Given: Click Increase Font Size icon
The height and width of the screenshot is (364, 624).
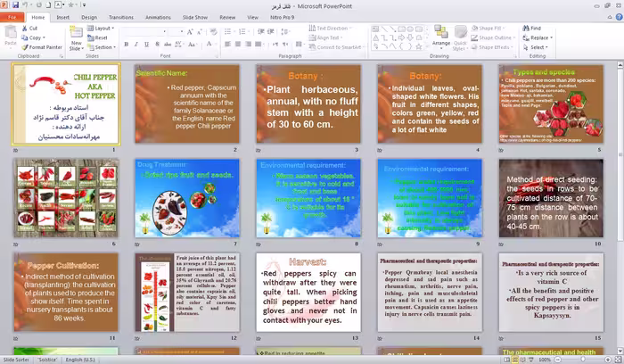Looking at the screenshot, I should click(x=190, y=32).
